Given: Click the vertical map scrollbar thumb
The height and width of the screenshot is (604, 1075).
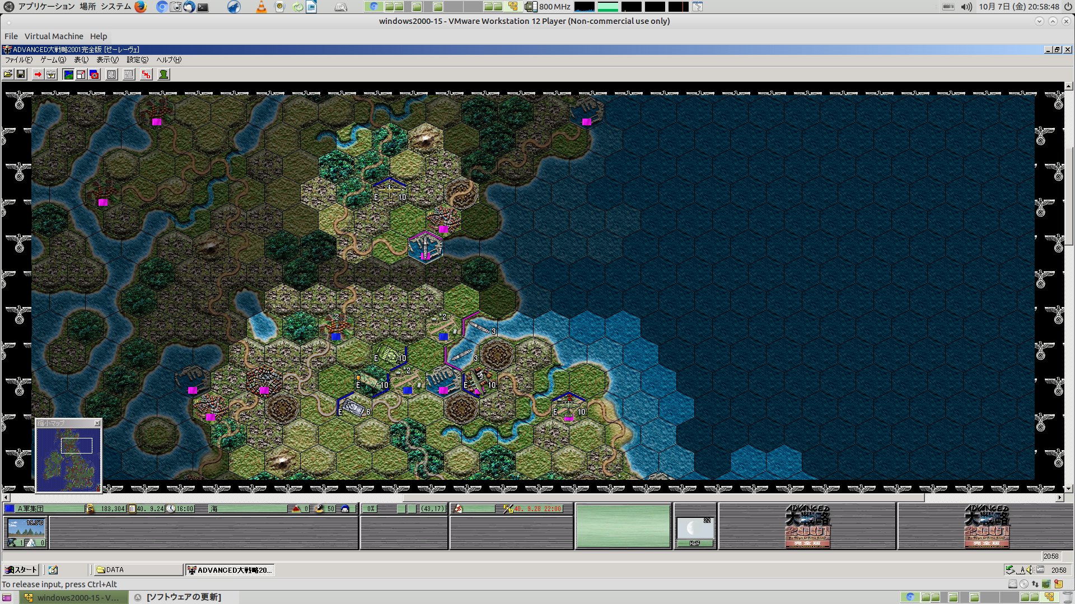Looking at the screenshot, I should click(x=1069, y=196).
